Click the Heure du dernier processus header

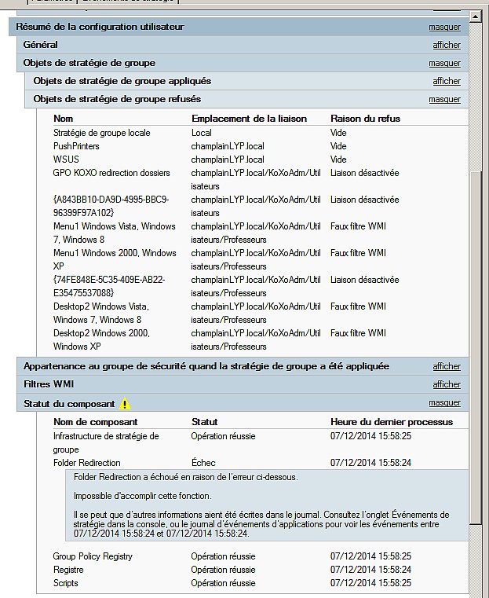pos(392,422)
